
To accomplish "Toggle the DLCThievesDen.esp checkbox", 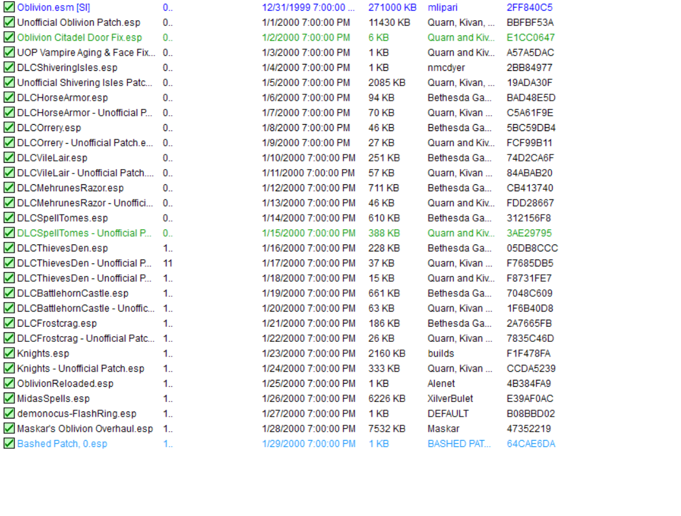I will (x=9, y=248).
